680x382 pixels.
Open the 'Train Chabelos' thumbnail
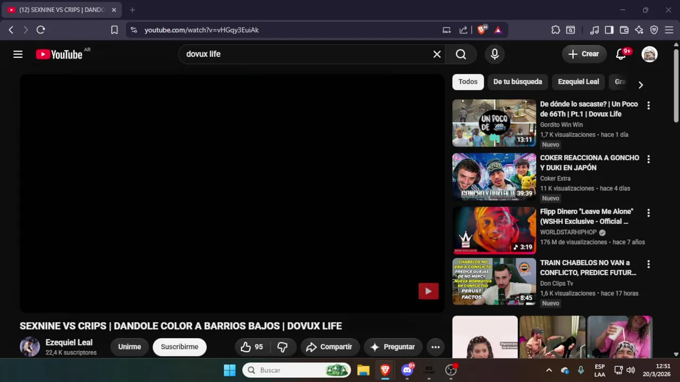[494, 282]
